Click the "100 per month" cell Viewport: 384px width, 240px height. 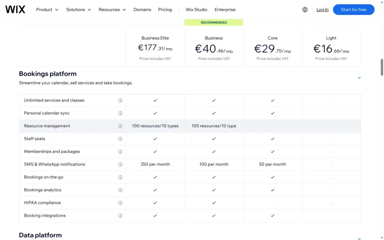point(214,164)
